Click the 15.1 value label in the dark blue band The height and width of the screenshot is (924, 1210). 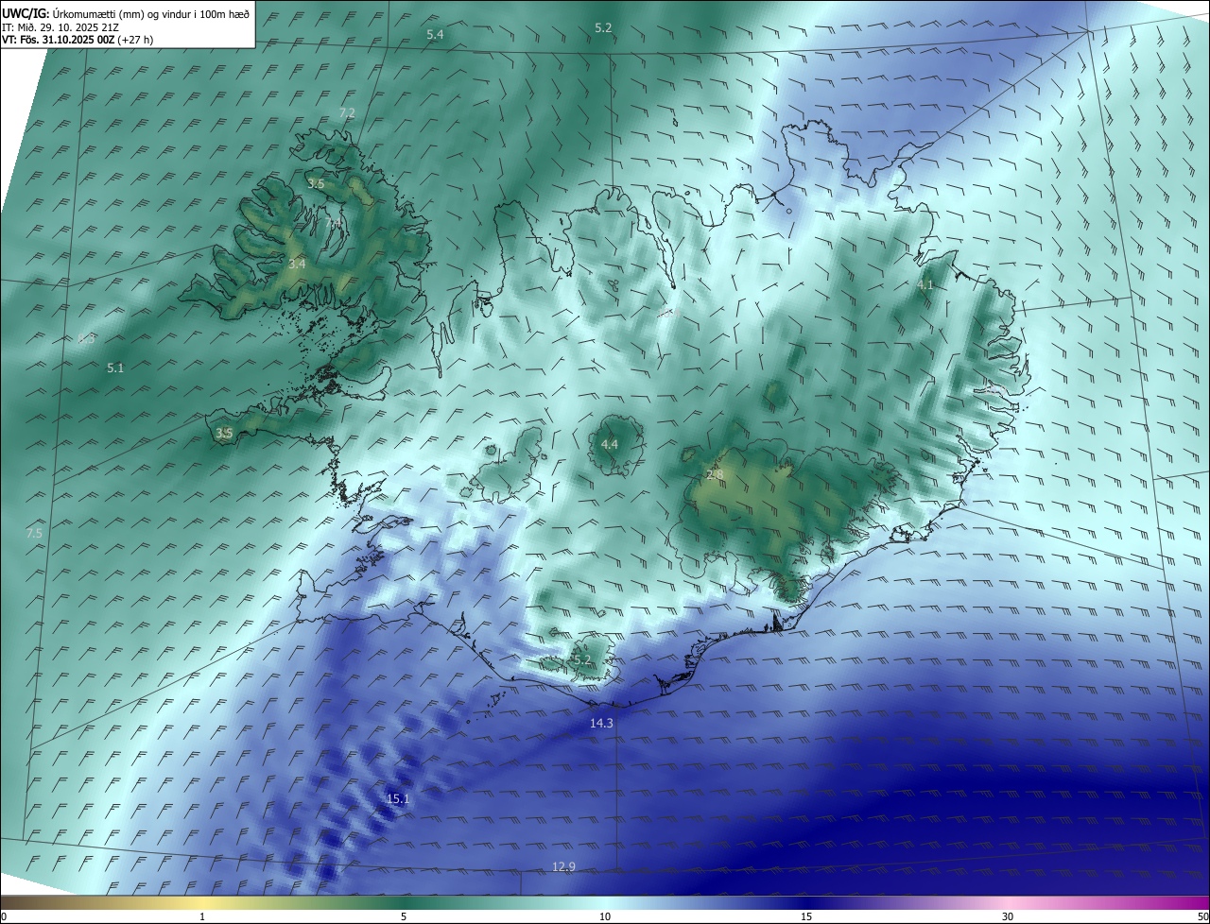pyautogui.click(x=398, y=799)
